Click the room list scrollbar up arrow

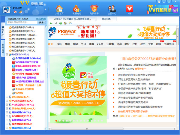tap(46, 27)
